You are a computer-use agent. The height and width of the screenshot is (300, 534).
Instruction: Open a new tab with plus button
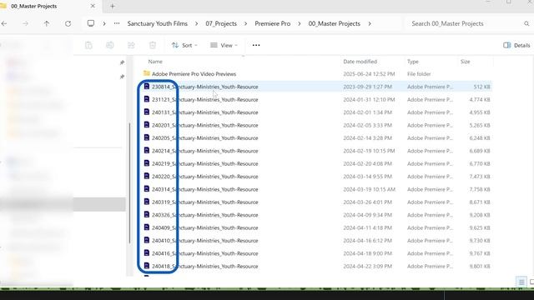(x=113, y=6)
